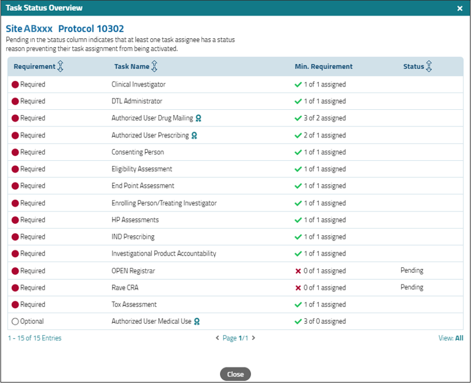Click the sort arrows beside the Requirement header
This screenshot has width=471, height=383.
(61, 66)
